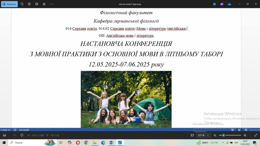Screen dimensions: 260x146
Task: Switch to Word from the taskbar
Action: point(112,142)
